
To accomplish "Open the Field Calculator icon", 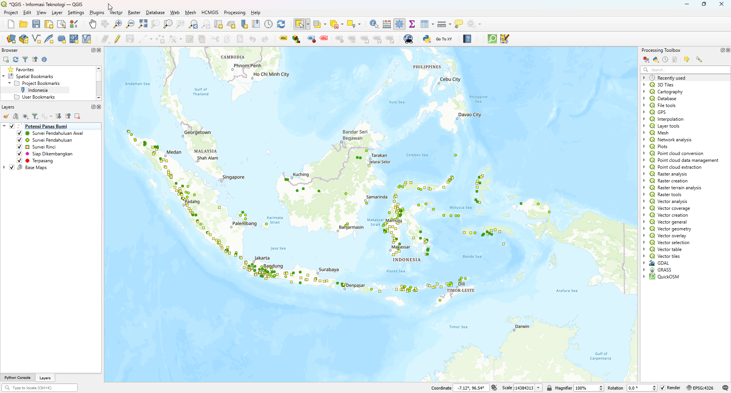I will click(x=387, y=24).
